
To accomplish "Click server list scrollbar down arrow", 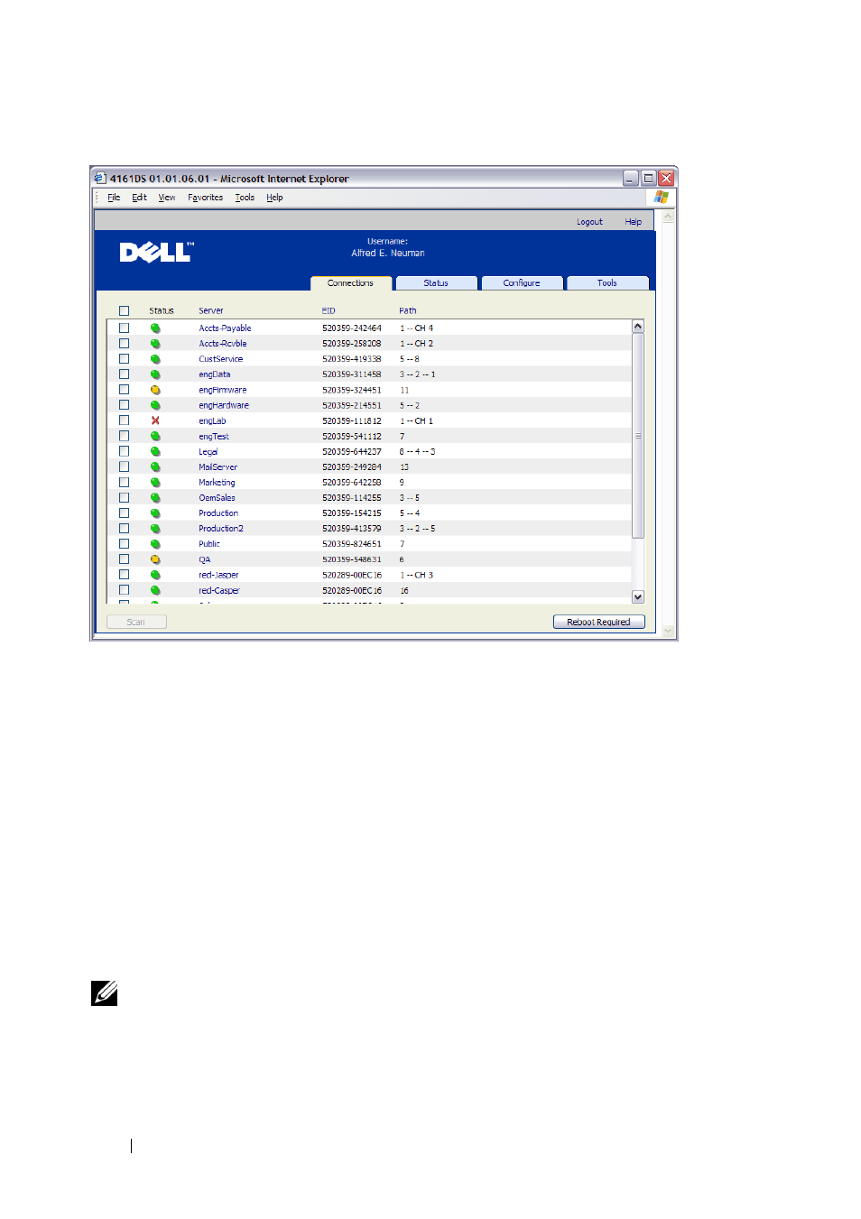I will (638, 596).
